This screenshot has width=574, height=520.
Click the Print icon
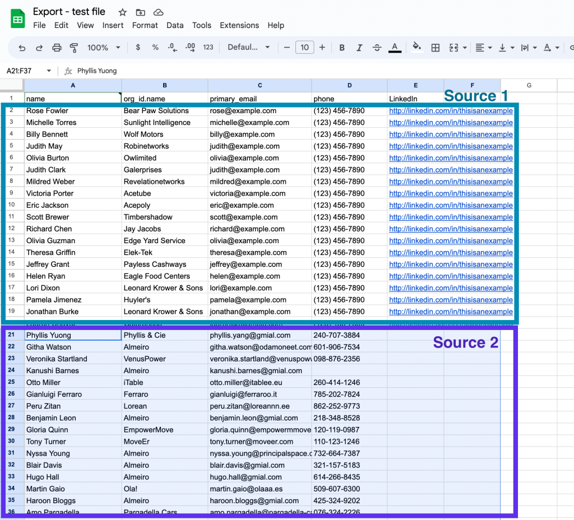pos(57,48)
